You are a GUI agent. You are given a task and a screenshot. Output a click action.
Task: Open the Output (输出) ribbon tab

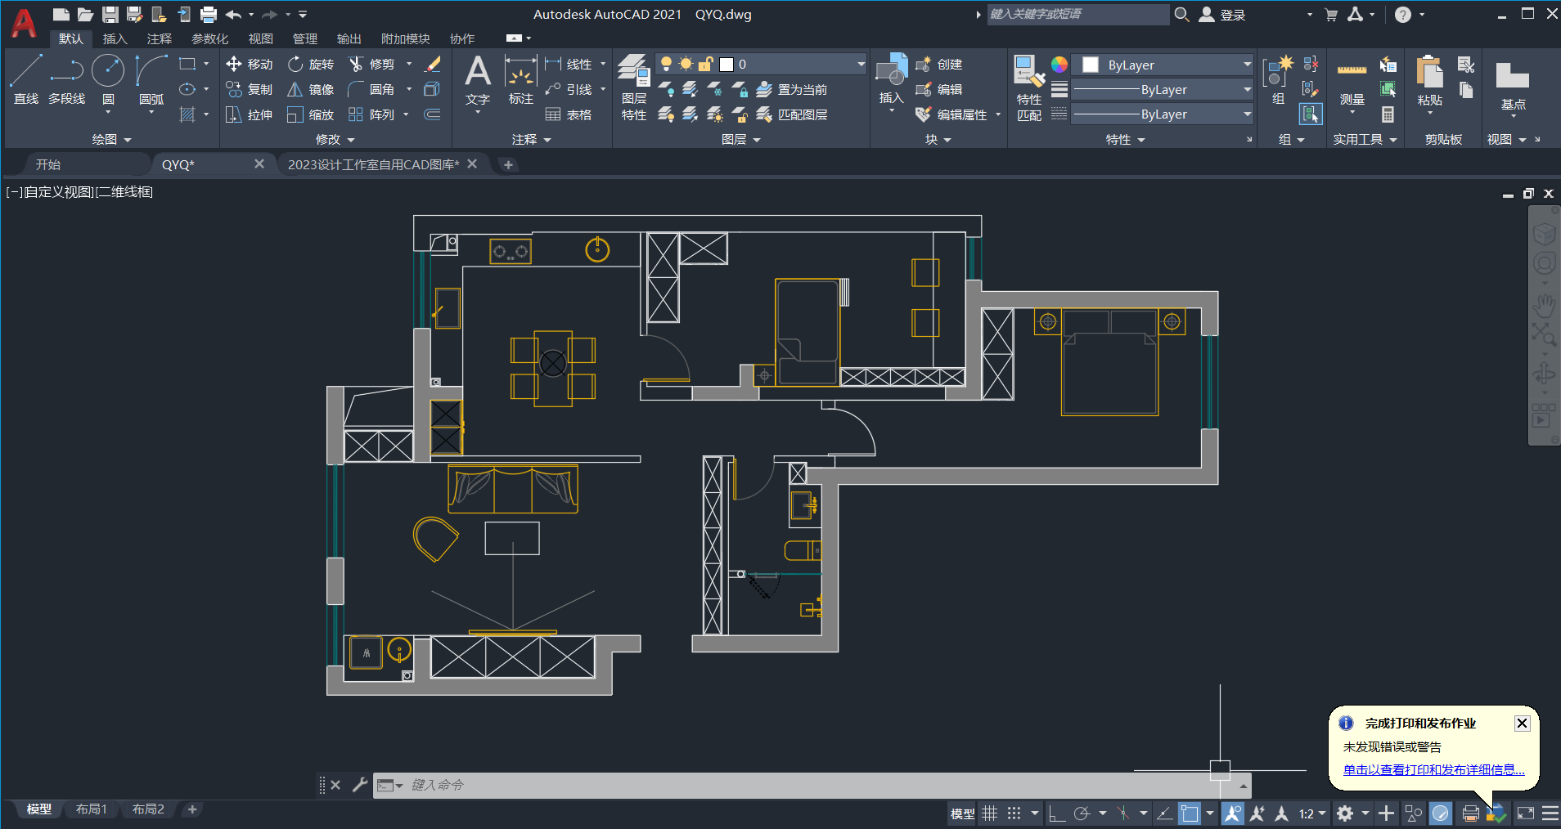pos(349,38)
